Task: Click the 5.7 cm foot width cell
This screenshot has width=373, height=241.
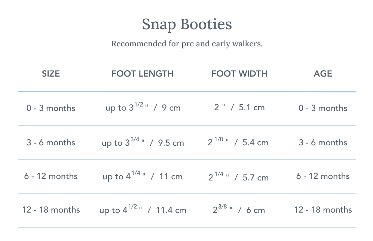Action: [x=238, y=177]
